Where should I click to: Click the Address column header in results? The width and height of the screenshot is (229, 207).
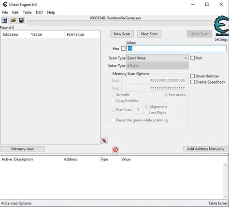point(15,34)
